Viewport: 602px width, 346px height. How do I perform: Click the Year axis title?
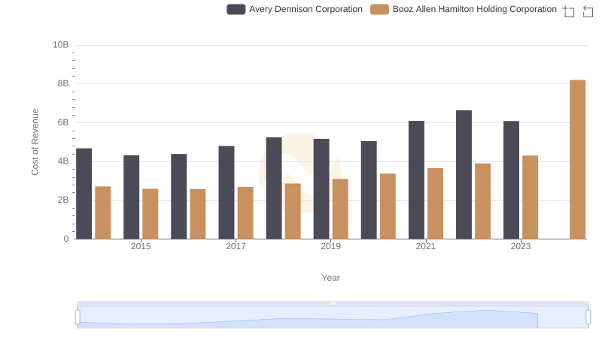[x=330, y=278]
